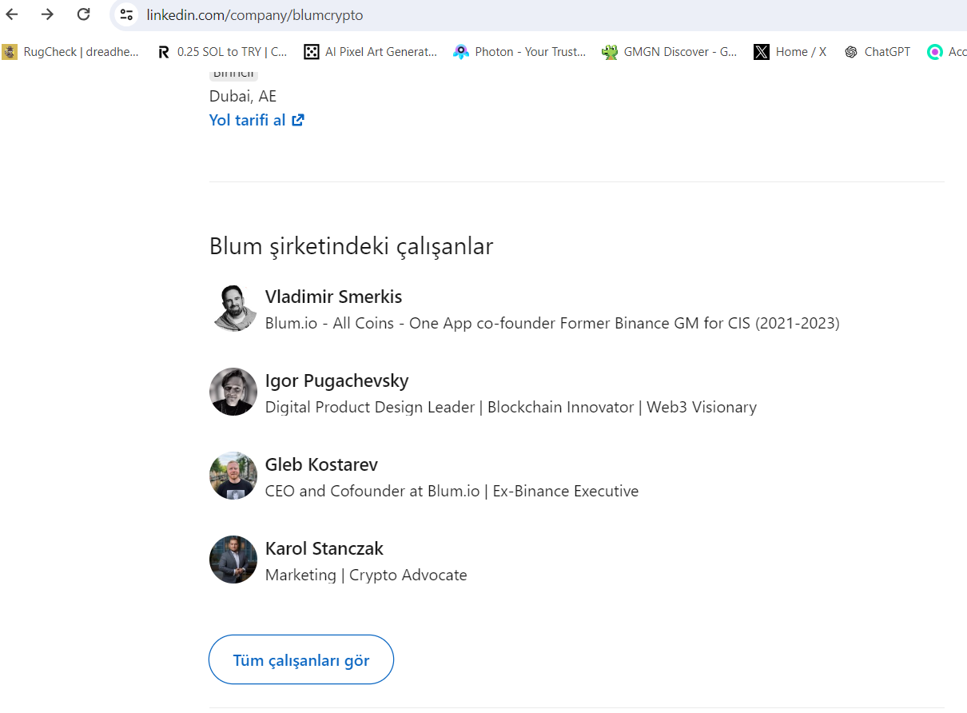This screenshot has height=713, width=967.
Task: Click Tüm çalışanları gör button
Action: 301,659
